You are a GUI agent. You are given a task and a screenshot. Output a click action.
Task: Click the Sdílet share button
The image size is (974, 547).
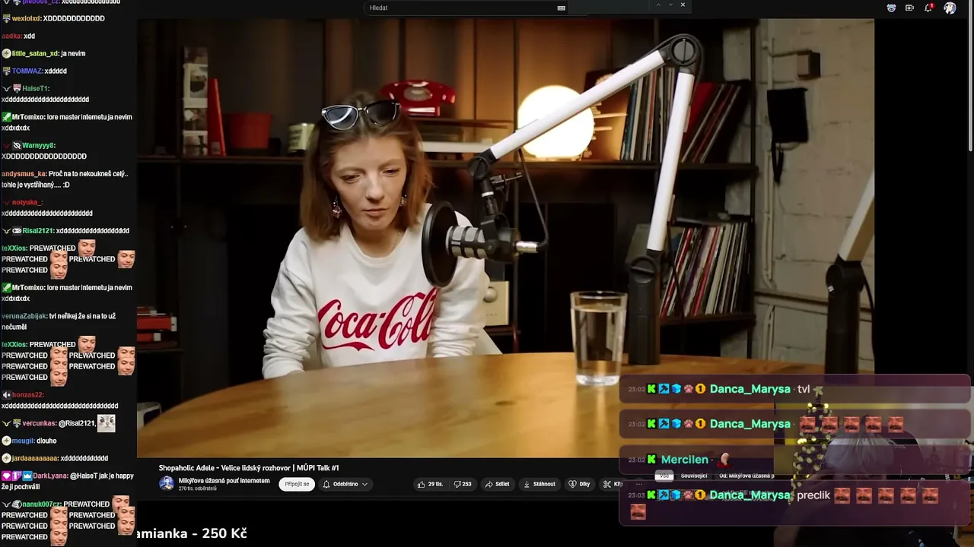tap(497, 484)
